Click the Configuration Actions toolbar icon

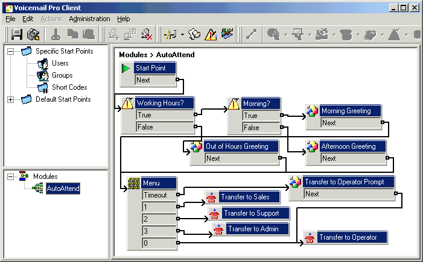322,34
